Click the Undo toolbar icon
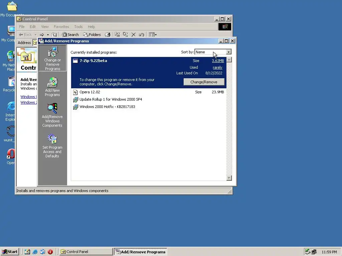 click(x=141, y=35)
